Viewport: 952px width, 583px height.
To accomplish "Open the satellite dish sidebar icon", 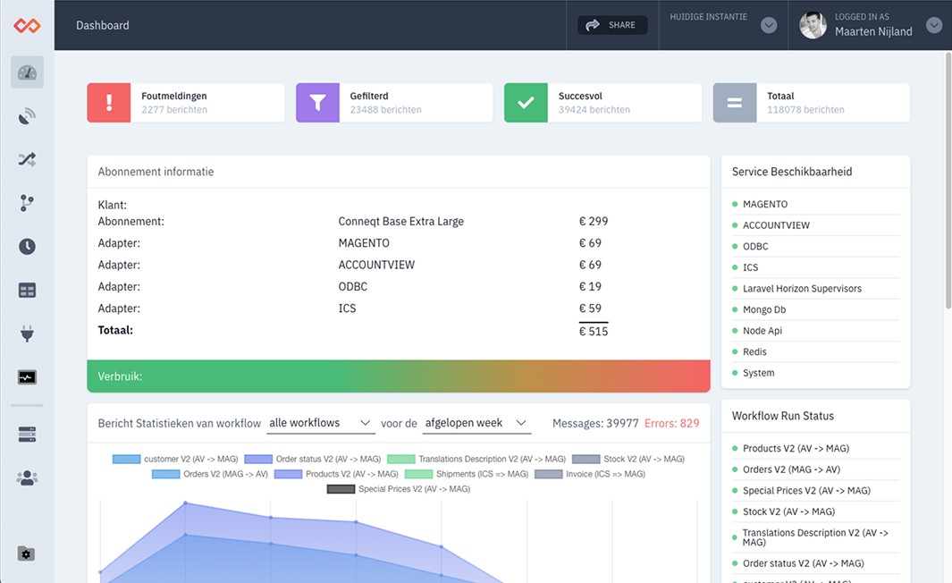I will 27,116.
